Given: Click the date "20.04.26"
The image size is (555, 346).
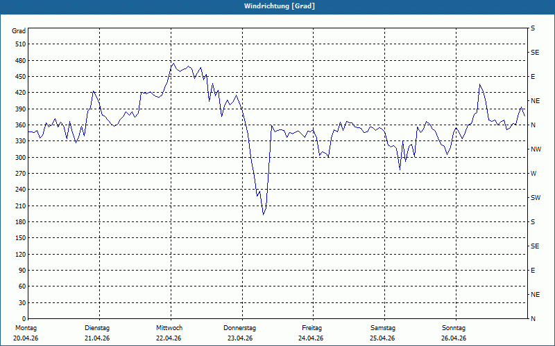Looking at the screenshot, I should [26, 338].
